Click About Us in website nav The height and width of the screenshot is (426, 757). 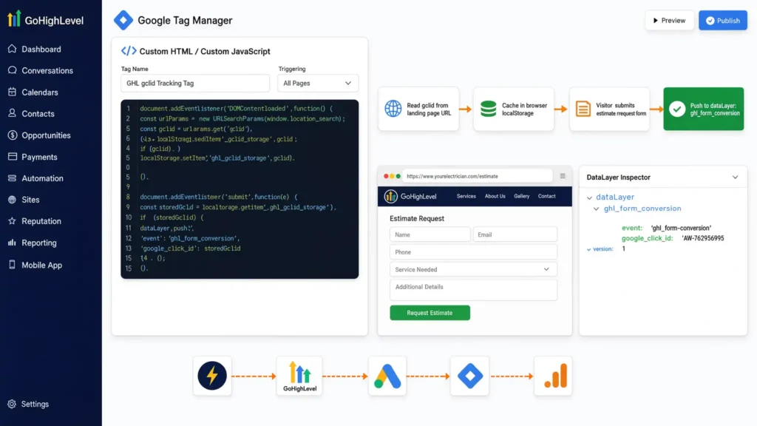click(495, 196)
